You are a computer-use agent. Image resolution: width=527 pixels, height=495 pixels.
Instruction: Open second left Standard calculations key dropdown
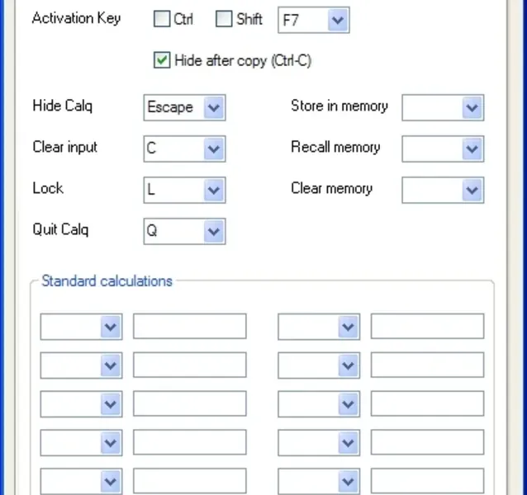click(111, 365)
